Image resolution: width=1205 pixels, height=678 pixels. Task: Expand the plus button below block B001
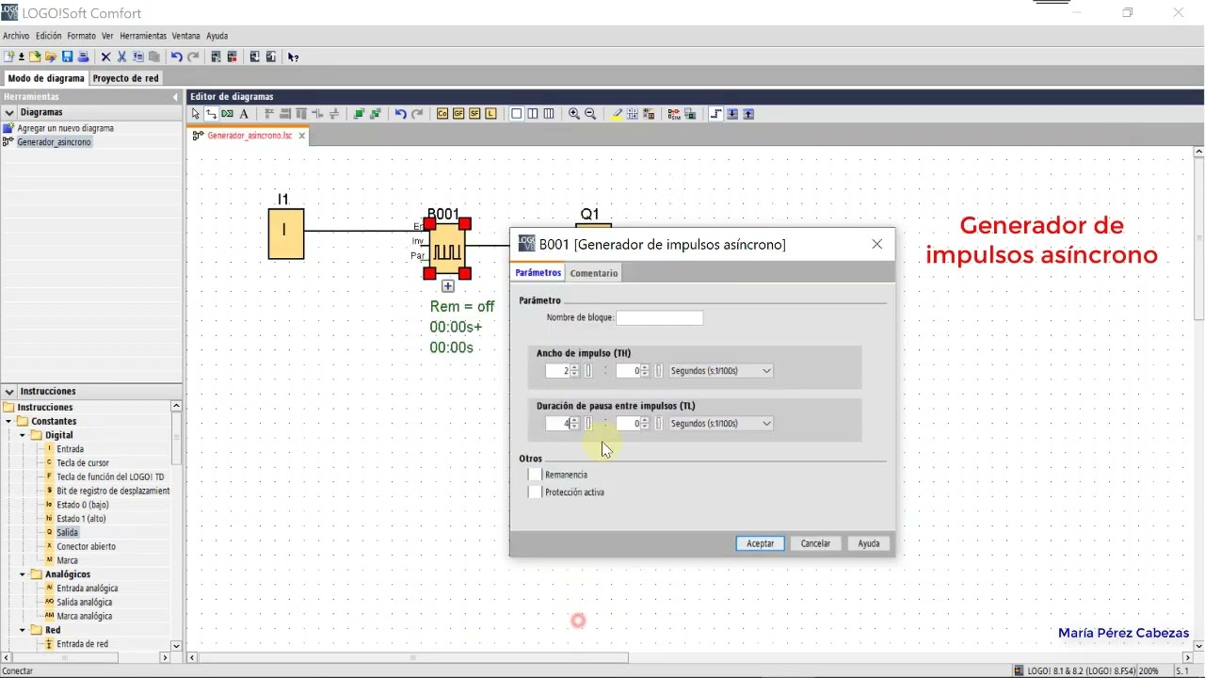[x=448, y=286]
